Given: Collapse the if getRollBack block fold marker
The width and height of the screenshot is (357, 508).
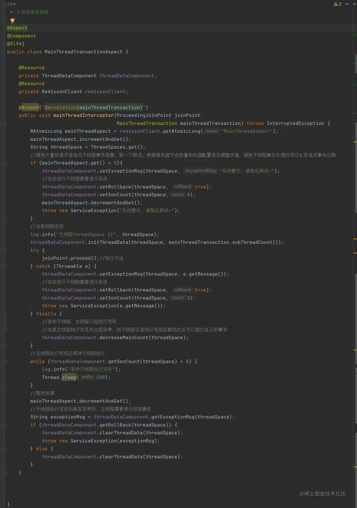Looking at the screenshot, I should tap(5, 425).
